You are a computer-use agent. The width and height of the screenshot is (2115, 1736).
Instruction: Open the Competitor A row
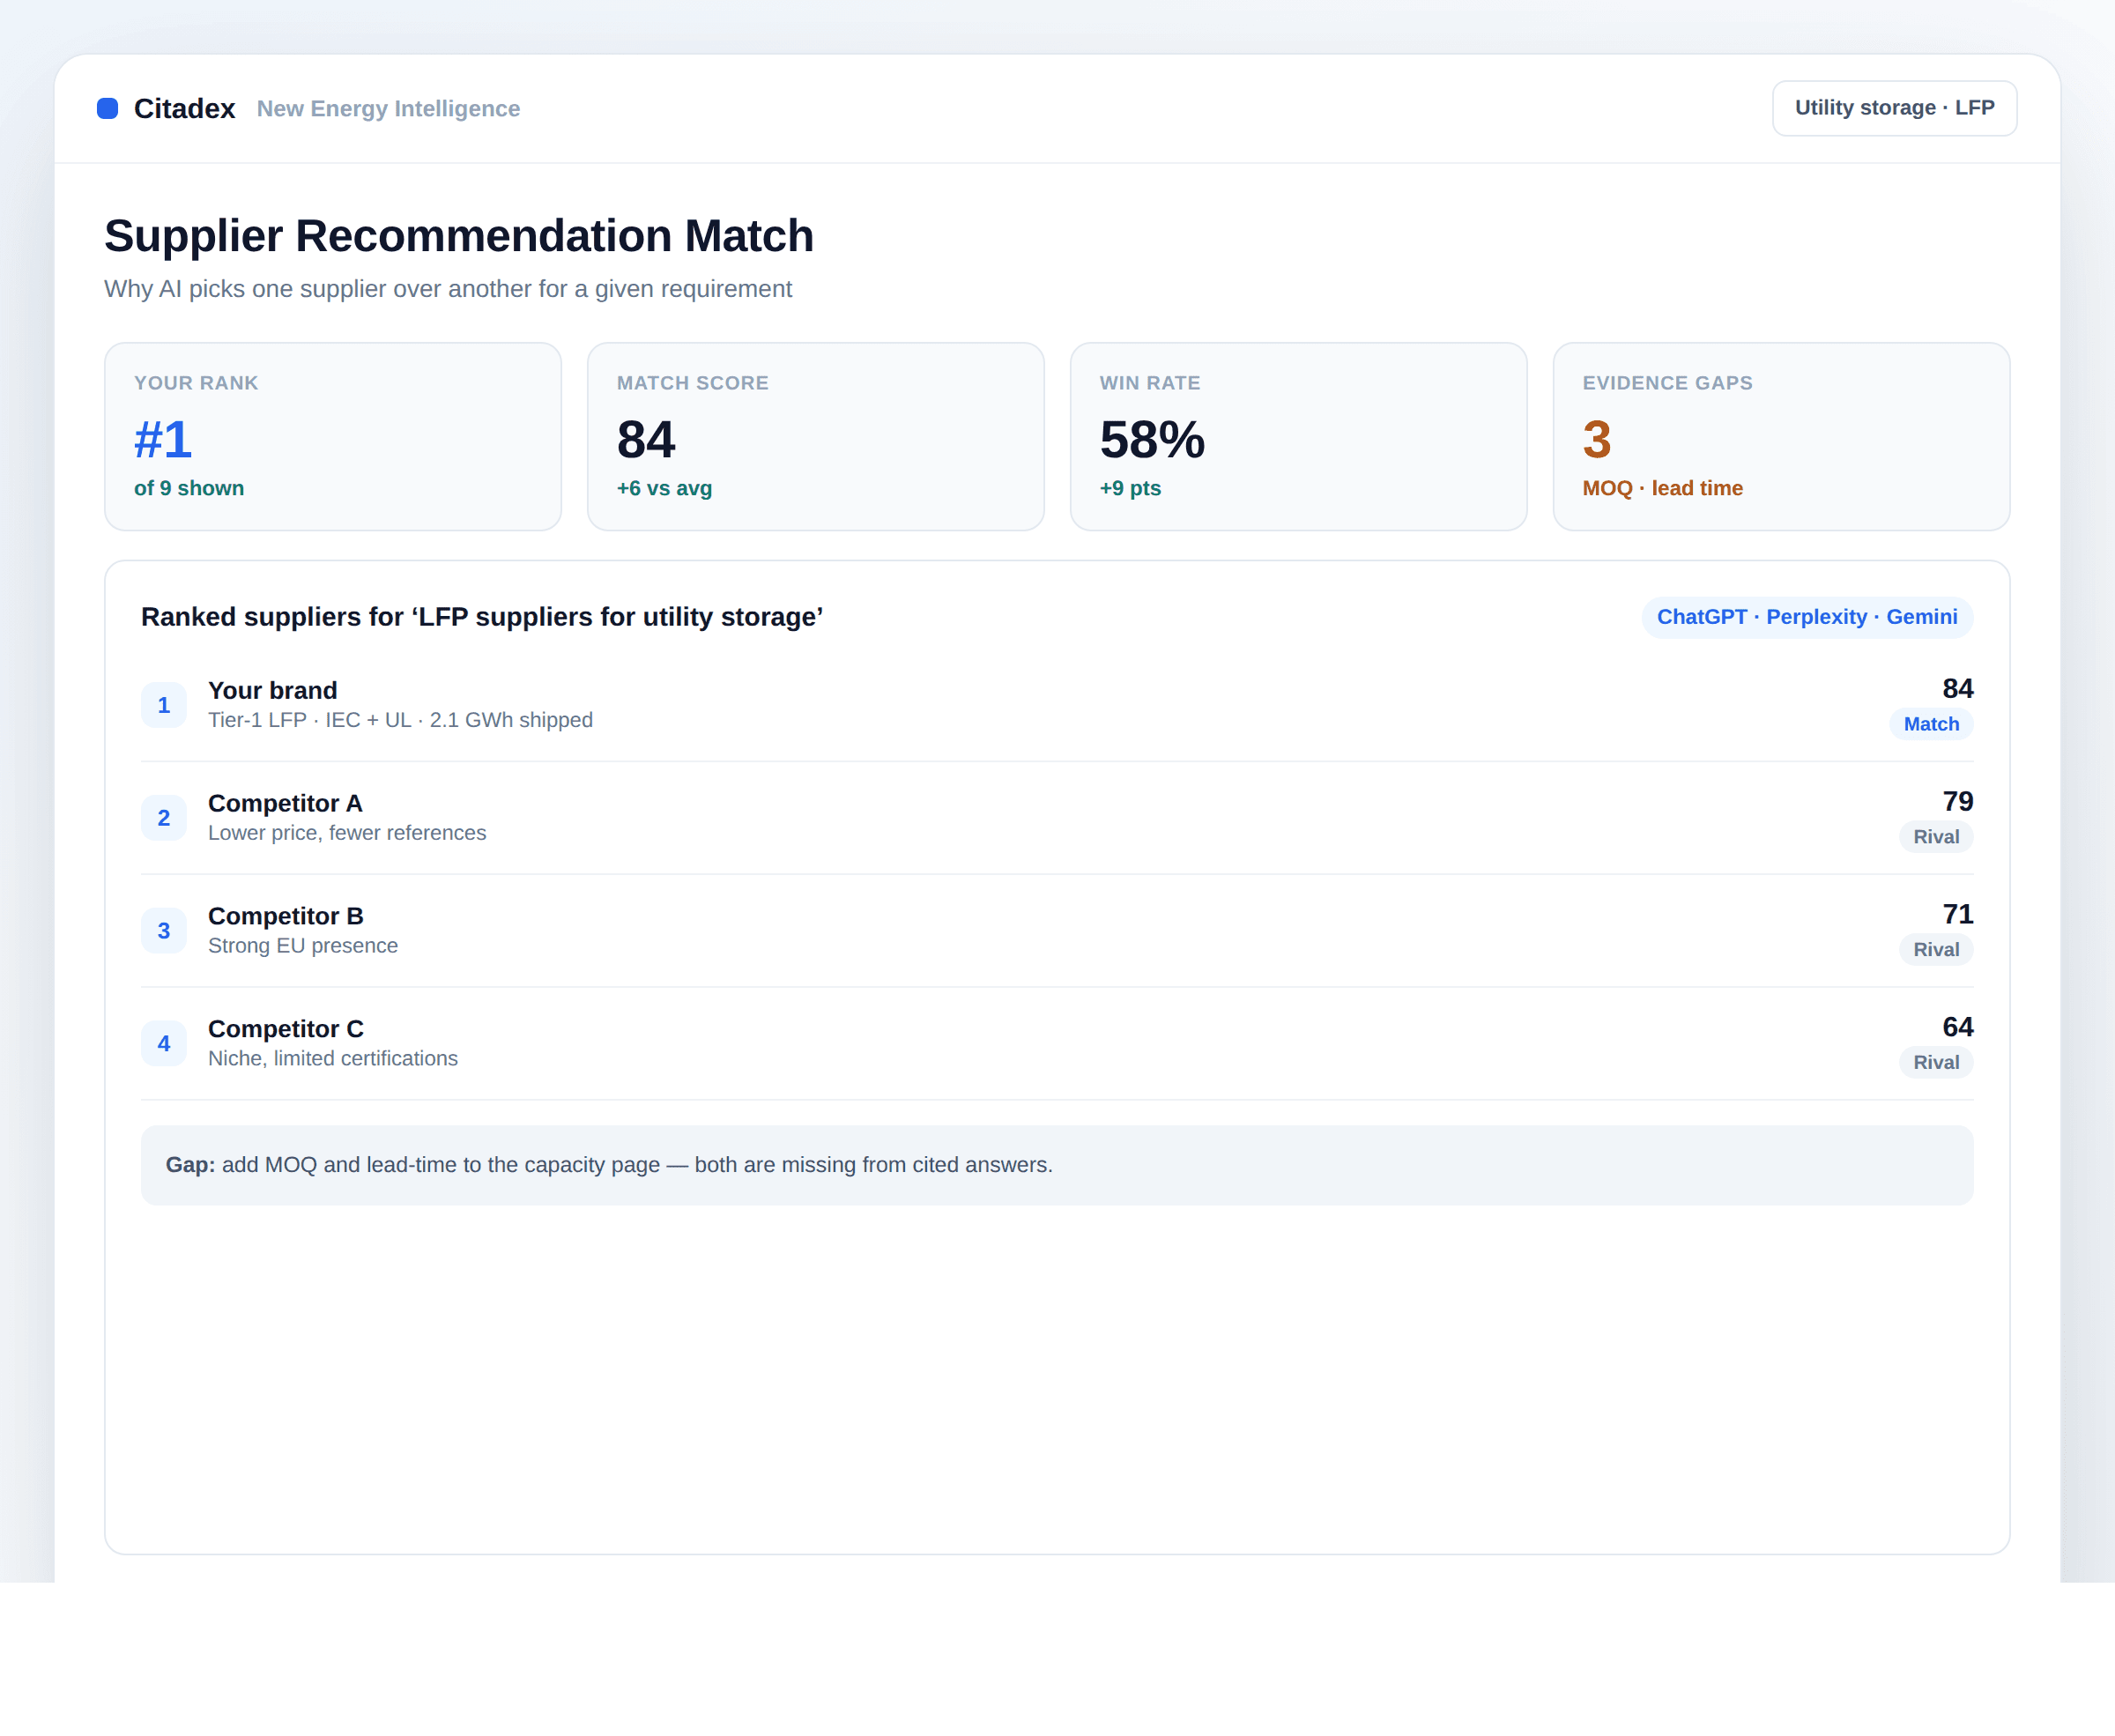coord(1057,818)
